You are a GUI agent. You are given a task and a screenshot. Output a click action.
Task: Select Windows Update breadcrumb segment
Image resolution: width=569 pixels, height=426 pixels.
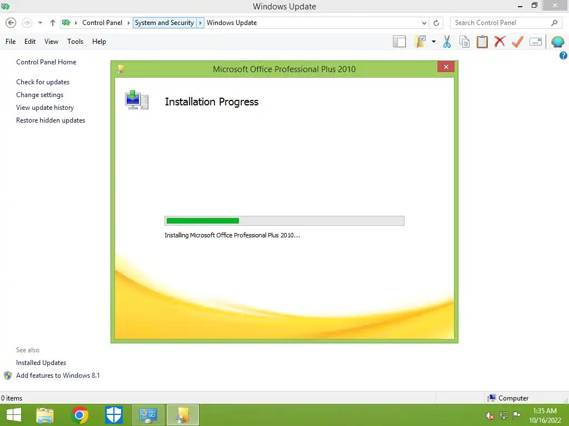[x=232, y=23]
